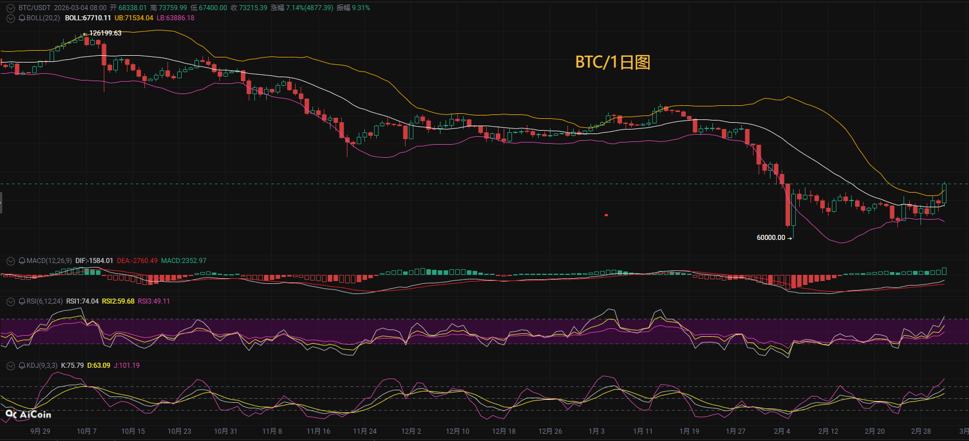Click the BTC/USDT trading pair label
Screen dimensions: 969x441
(34, 8)
